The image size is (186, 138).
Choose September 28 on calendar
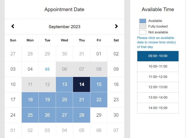point(82,115)
